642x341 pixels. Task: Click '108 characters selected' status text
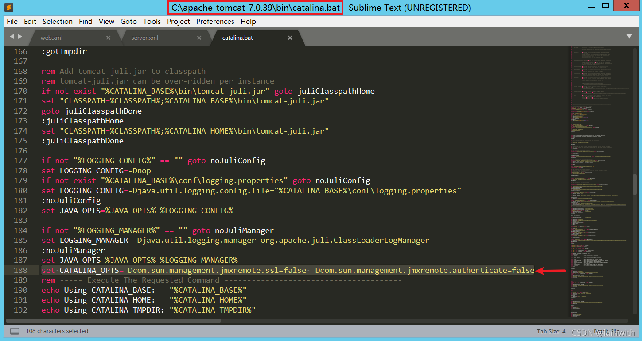[57, 331]
